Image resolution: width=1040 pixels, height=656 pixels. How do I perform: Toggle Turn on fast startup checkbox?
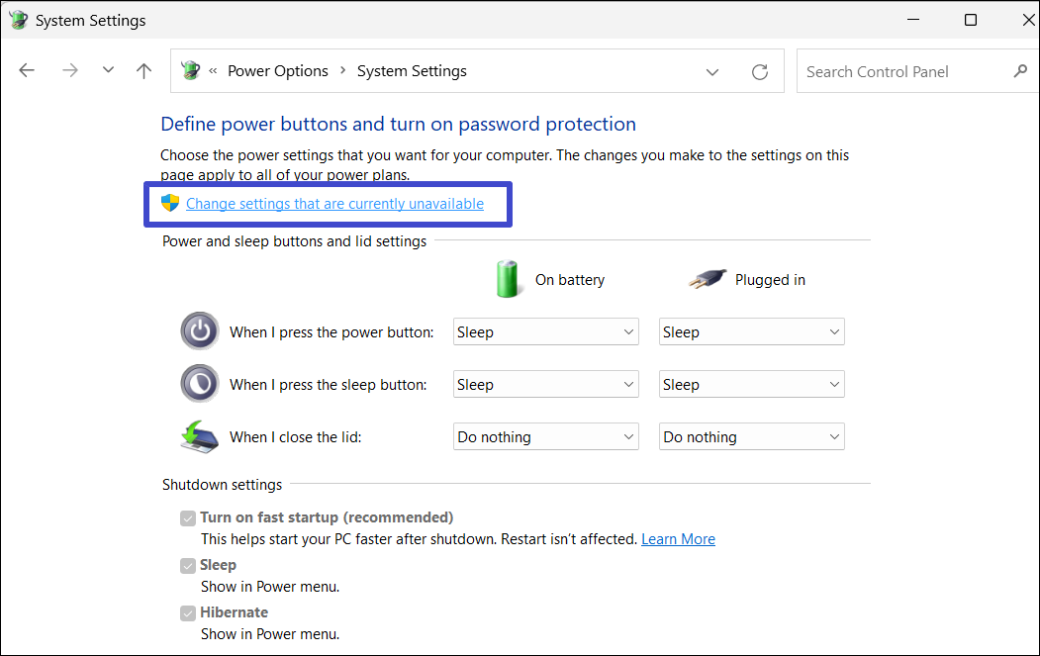[188, 517]
